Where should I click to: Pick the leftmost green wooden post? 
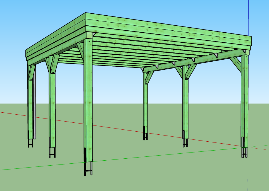click(30, 106)
